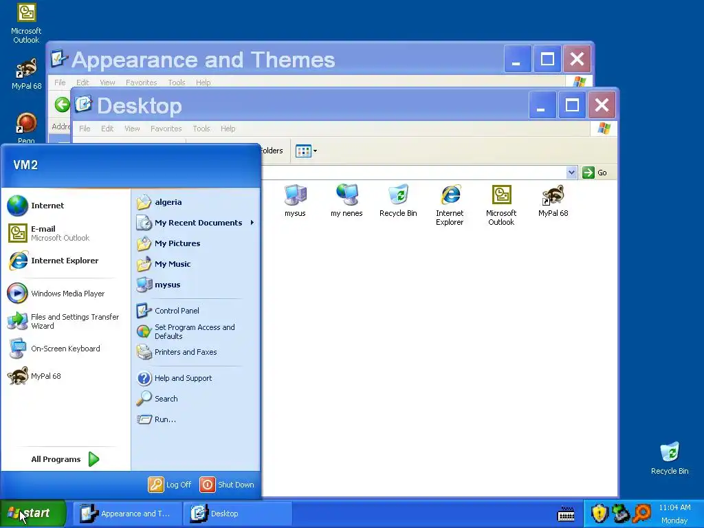The width and height of the screenshot is (704, 528).
Task: Open File menu in Desktop window
Action: point(85,129)
